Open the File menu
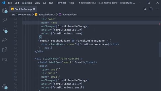161x91 pixels. click(x=10, y=3)
